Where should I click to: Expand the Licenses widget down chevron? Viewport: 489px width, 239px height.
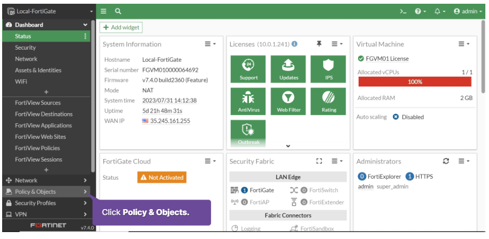288,146
